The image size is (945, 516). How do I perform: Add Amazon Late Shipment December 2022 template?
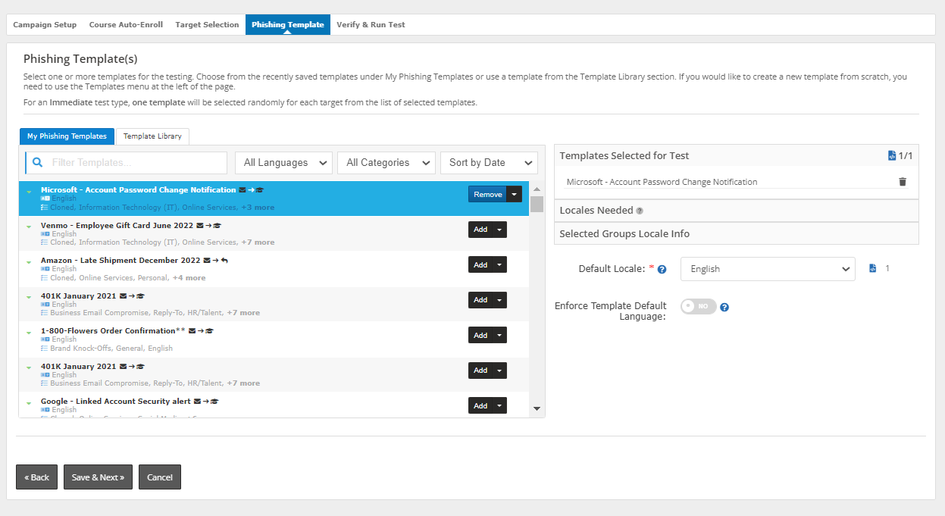pos(480,265)
